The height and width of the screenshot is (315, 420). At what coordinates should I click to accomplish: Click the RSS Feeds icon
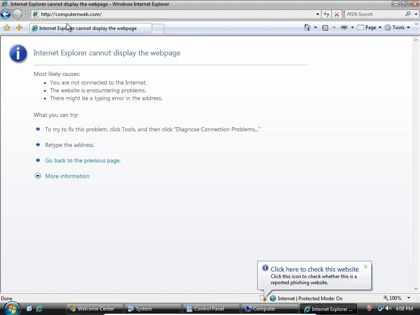point(325,27)
